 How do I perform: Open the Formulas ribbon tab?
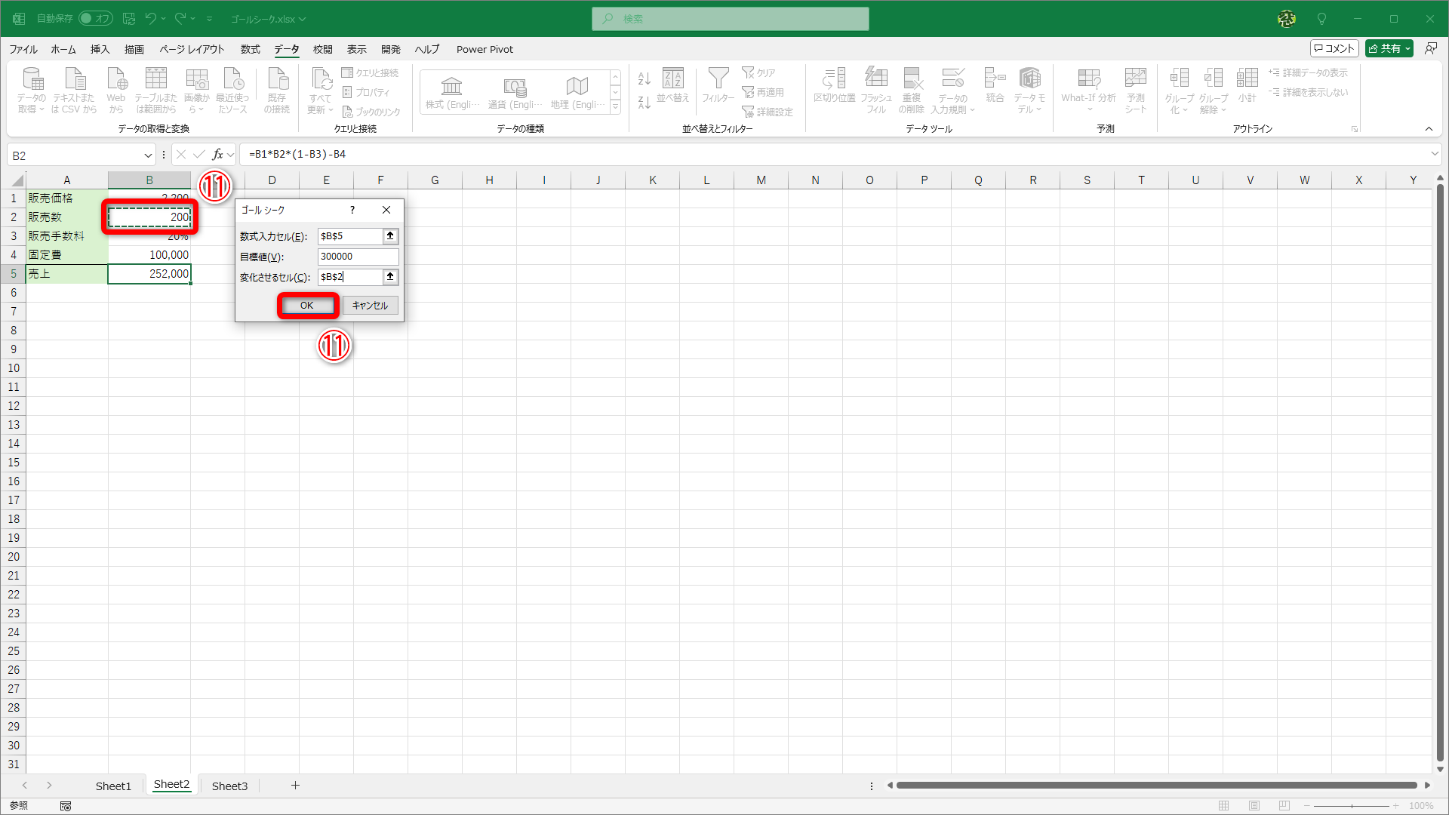coord(250,49)
